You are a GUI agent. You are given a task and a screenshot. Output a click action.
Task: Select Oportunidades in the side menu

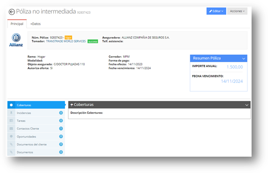[36, 136]
